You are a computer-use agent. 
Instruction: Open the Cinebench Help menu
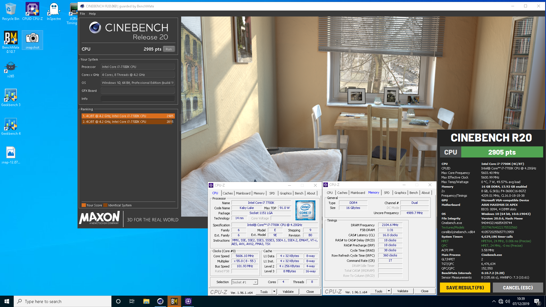click(92, 14)
